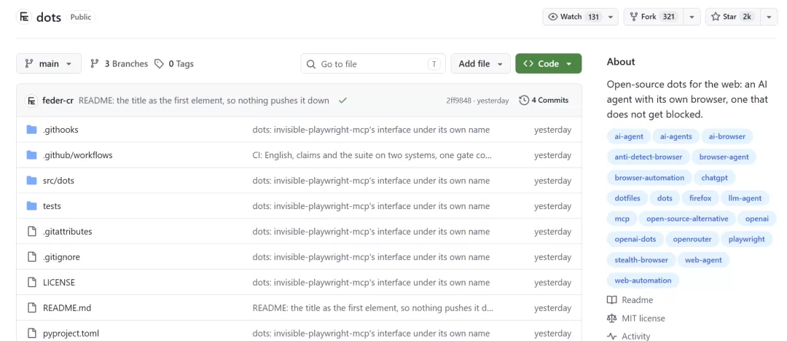Click the .github/workflows folder icon

click(x=31, y=155)
